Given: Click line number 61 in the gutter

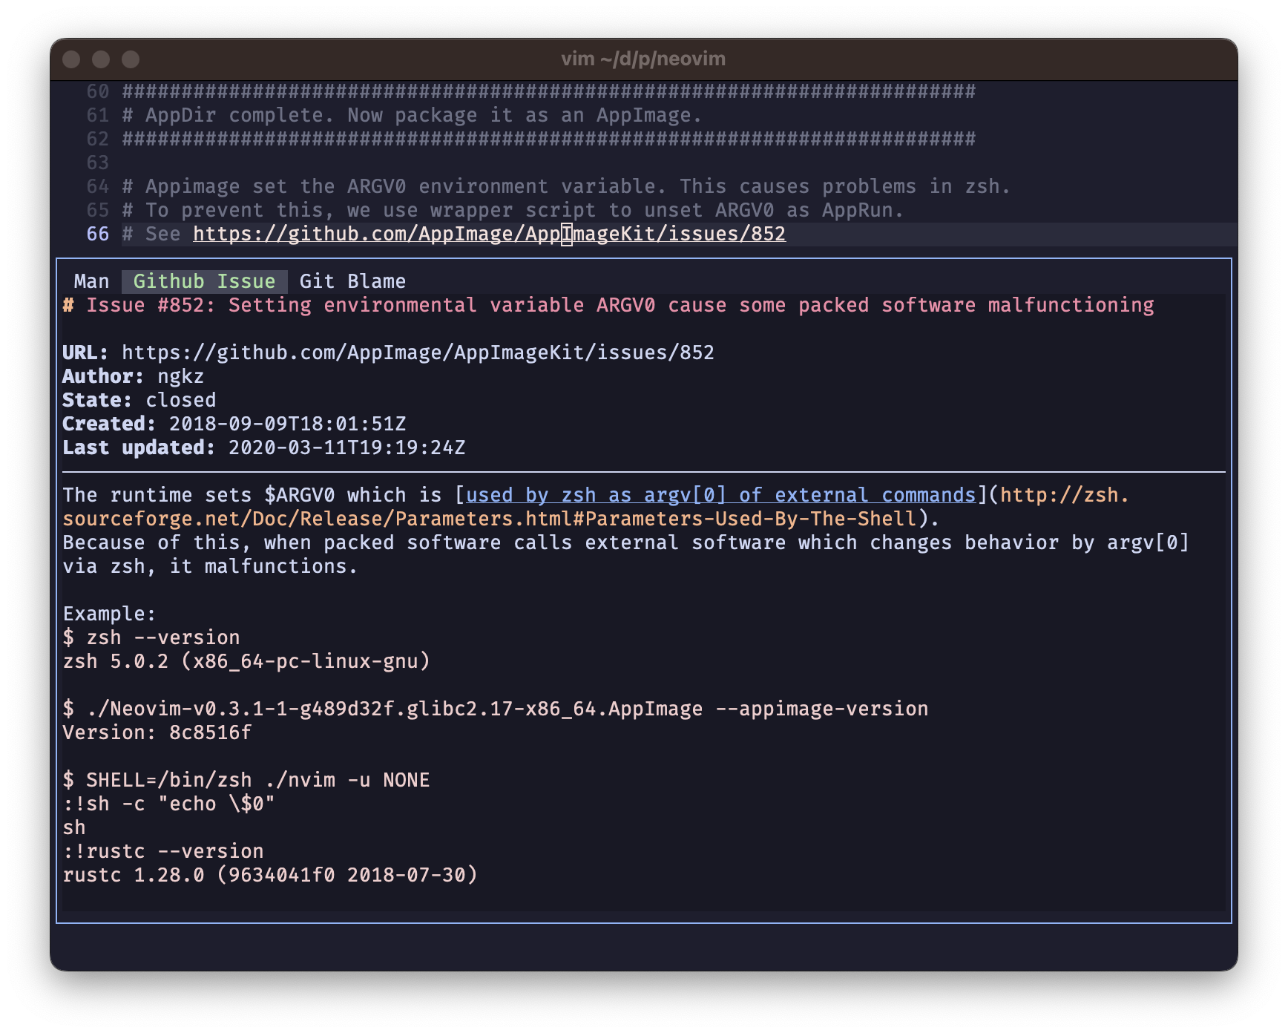Looking at the screenshot, I should tap(97, 115).
